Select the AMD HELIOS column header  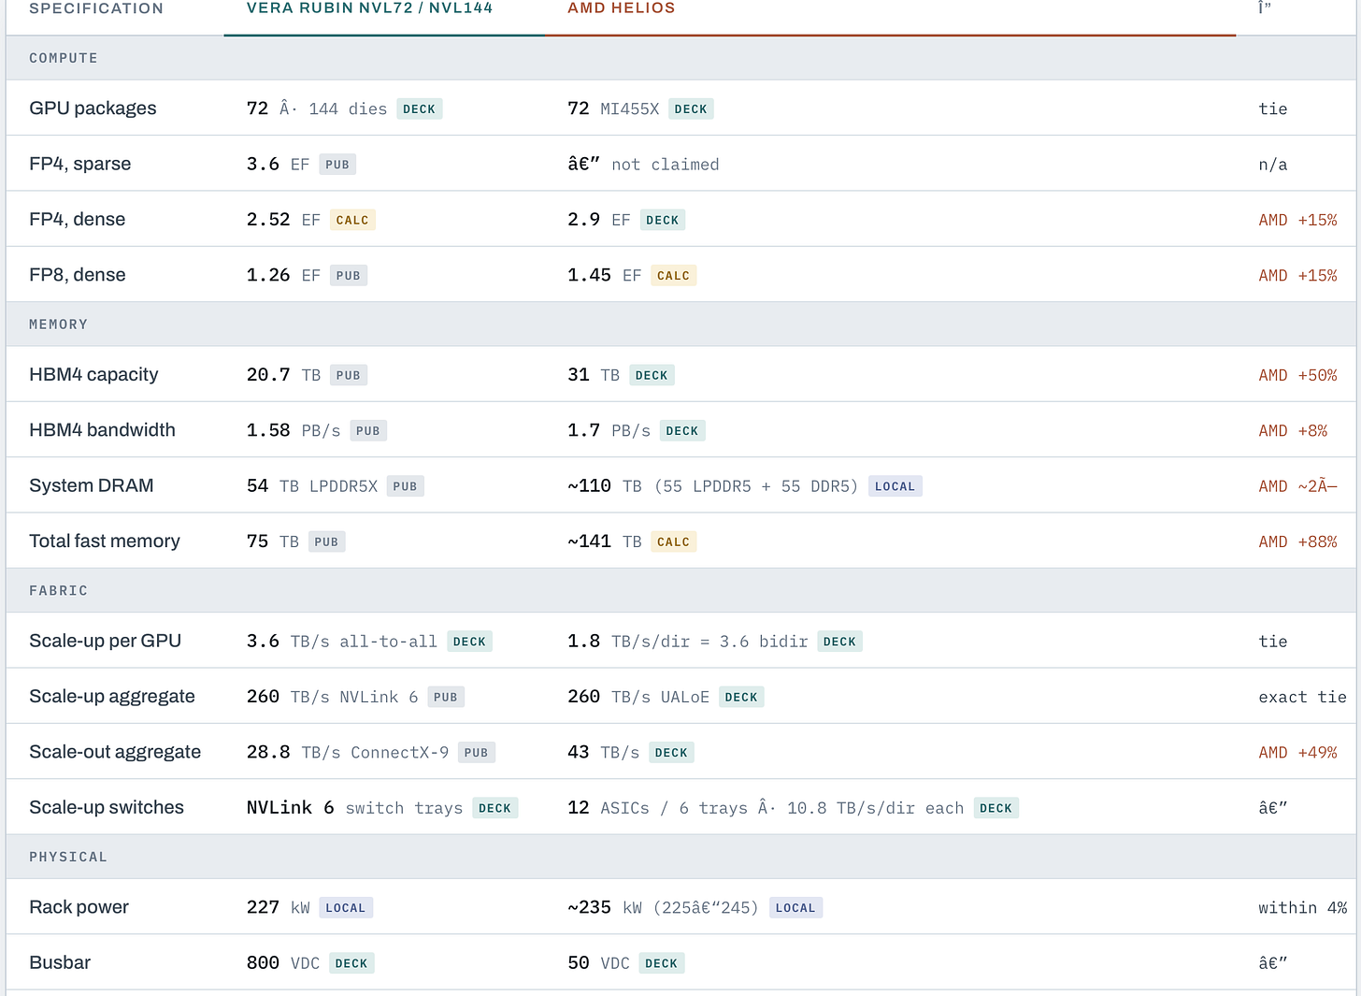(x=622, y=8)
